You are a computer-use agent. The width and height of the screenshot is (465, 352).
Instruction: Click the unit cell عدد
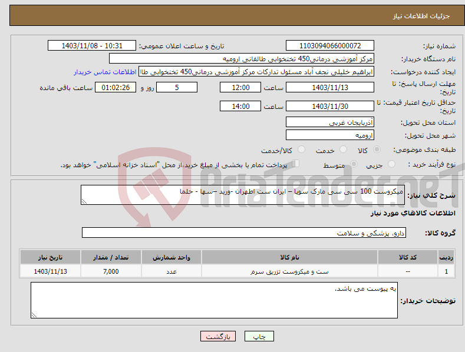(172, 271)
